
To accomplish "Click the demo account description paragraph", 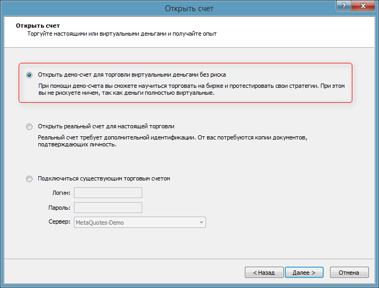I will point(192,89).
